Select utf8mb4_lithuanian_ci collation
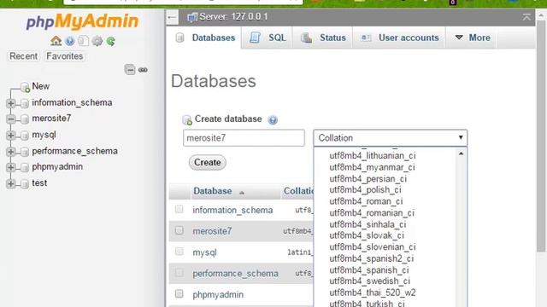Image resolution: width=547 pixels, height=307 pixels. coord(373,155)
